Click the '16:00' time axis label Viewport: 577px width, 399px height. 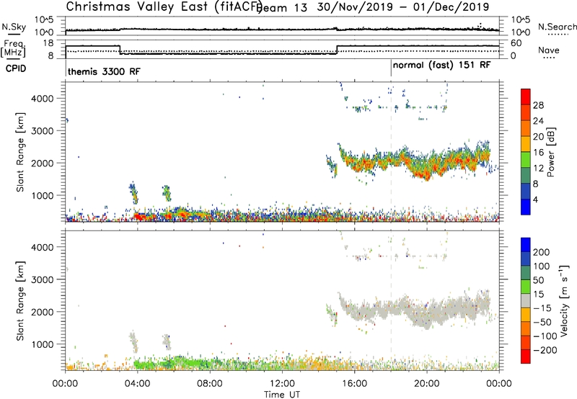click(x=354, y=384)
